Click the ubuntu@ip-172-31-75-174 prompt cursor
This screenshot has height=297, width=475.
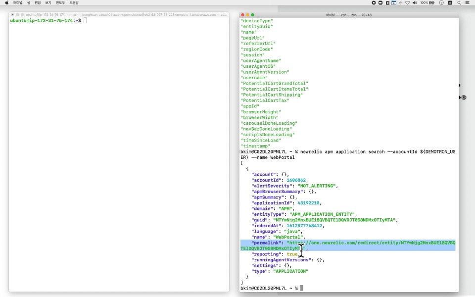click(x=85, y=21)
